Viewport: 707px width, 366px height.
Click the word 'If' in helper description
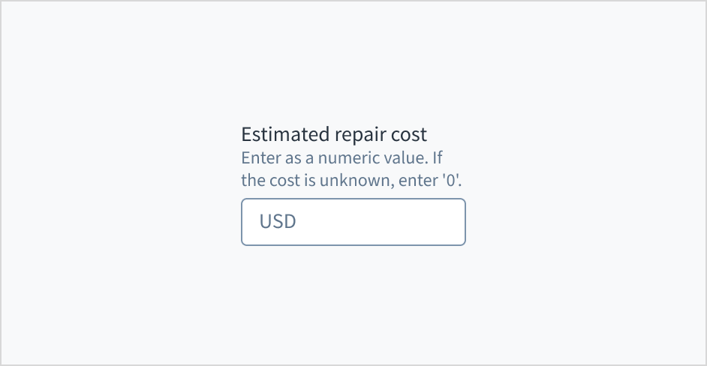pos(441,159)
